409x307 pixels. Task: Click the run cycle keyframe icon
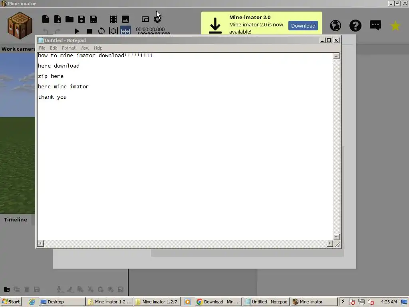click(x=70, y=289)
